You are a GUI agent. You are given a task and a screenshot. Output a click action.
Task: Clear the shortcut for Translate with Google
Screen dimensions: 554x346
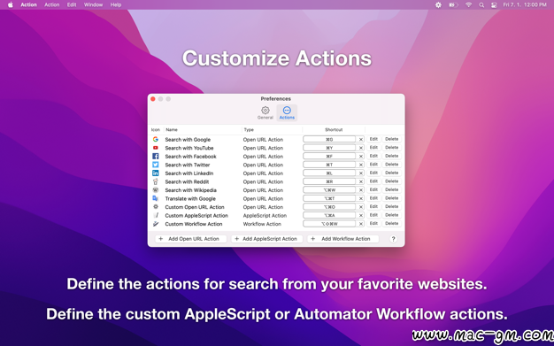[x=361, y=198]
